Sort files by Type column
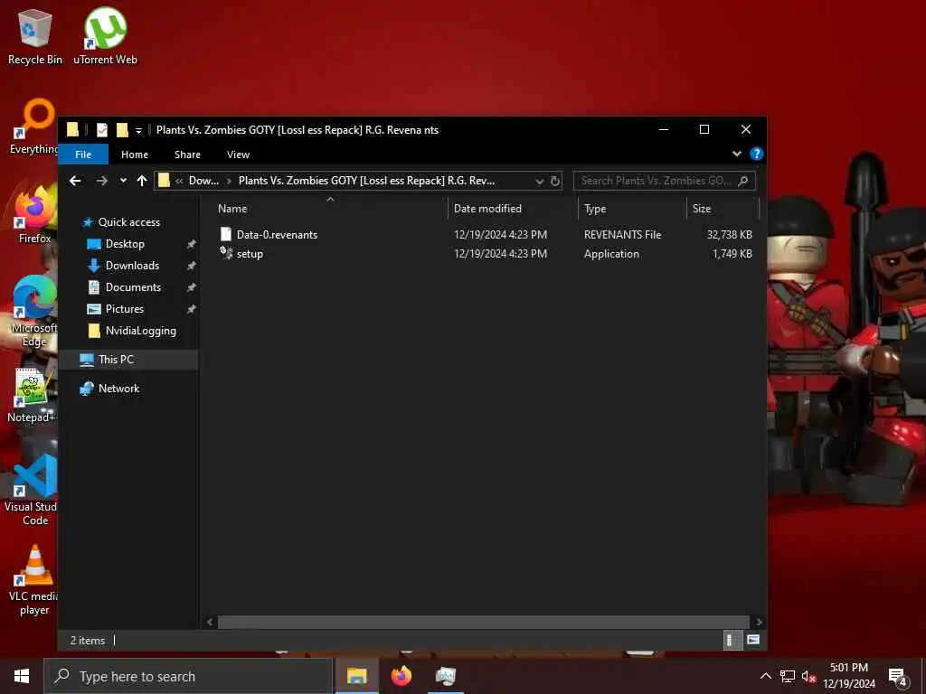 pyautogui.click(x=595, y=209)
